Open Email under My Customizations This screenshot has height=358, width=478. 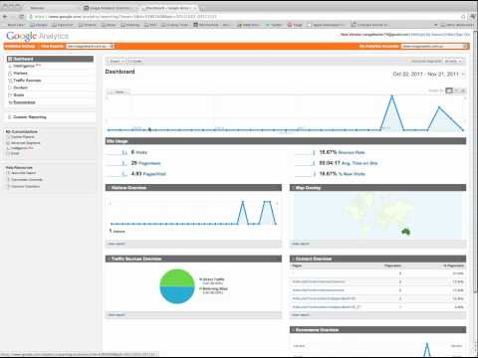click(x=15, y=153)
